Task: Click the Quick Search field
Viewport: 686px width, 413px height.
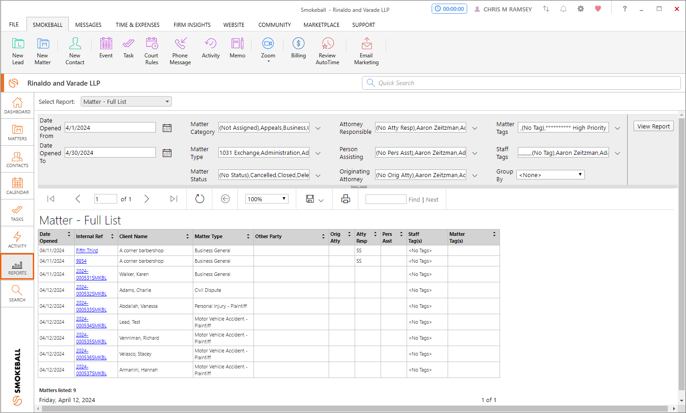Action: [521, 83]
